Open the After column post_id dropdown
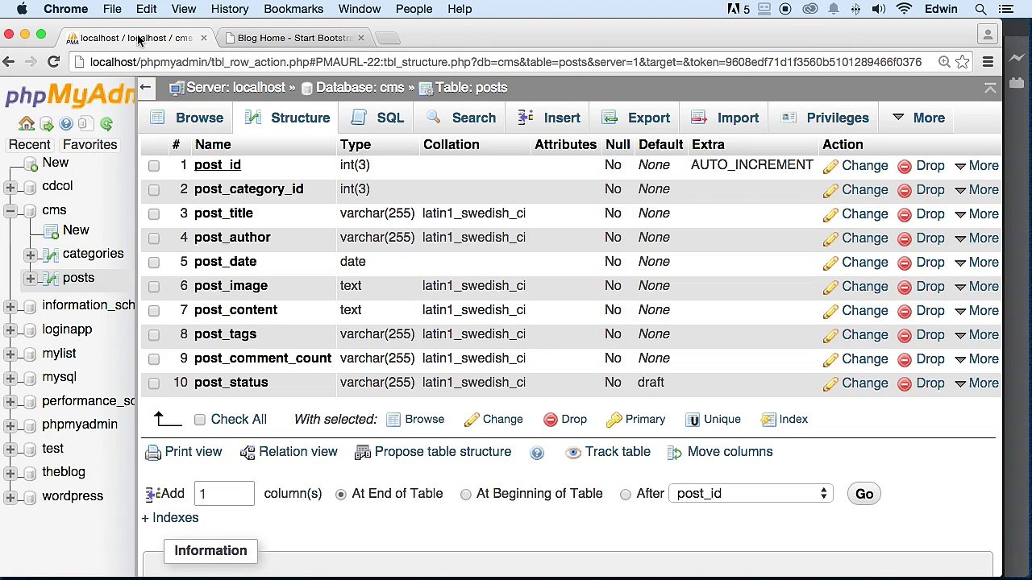Viewport: 1032px width, 580px height. [x=750, y=494]
